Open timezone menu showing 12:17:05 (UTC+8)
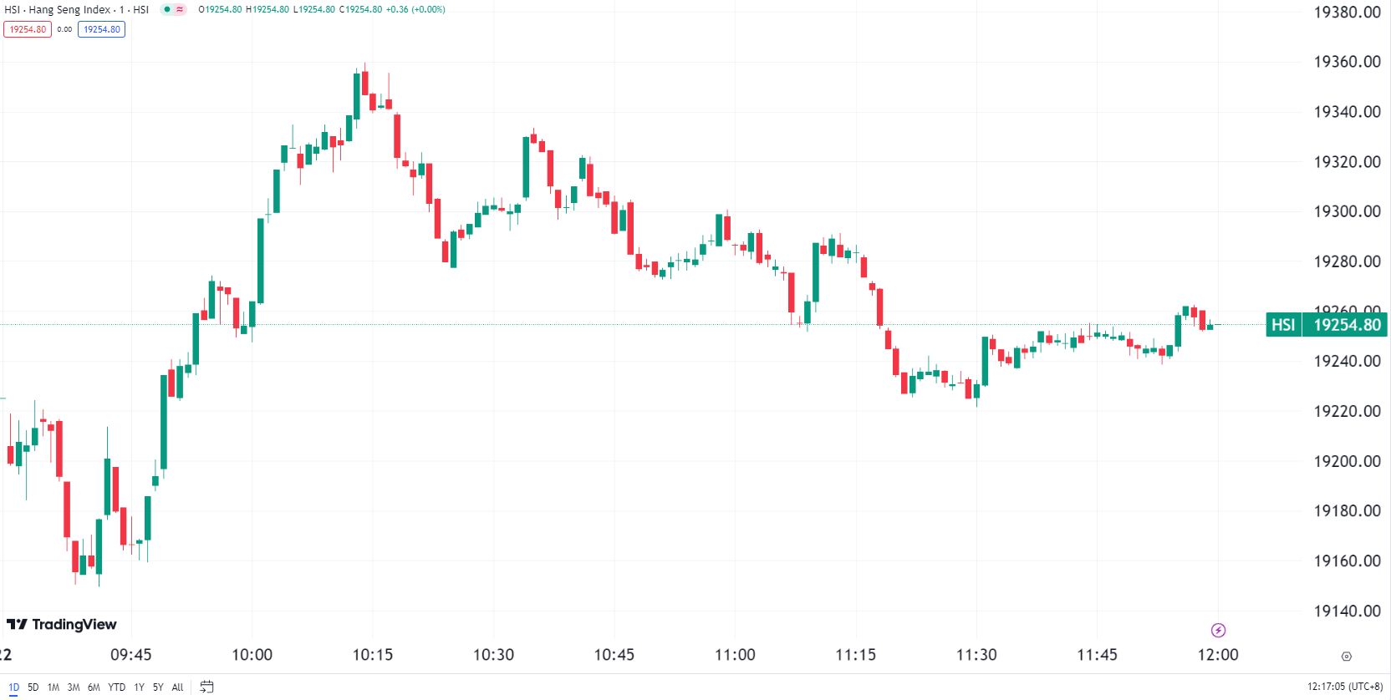The height and width of the screenshot is (700, 1391). coord(1345,687)
